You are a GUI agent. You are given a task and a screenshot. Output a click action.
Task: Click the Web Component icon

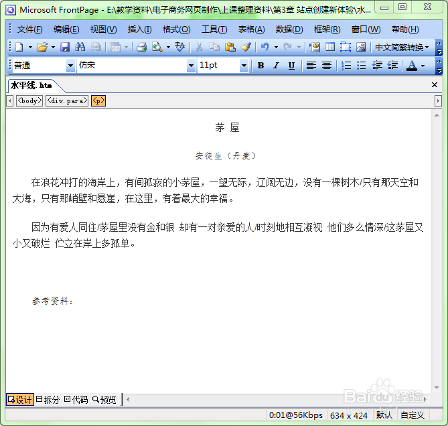tap(315, 47)
